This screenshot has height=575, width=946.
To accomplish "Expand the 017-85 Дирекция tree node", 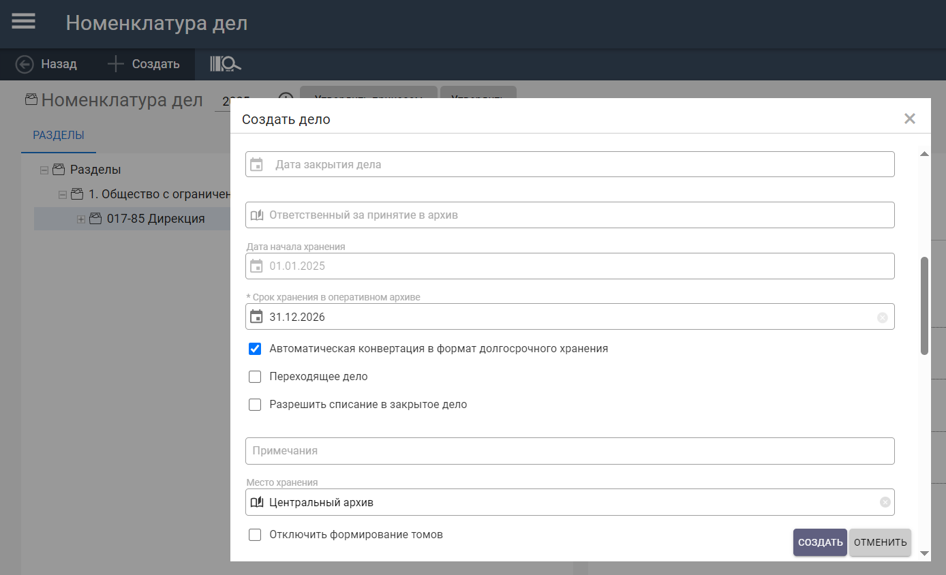I will (x=81, y=219).
